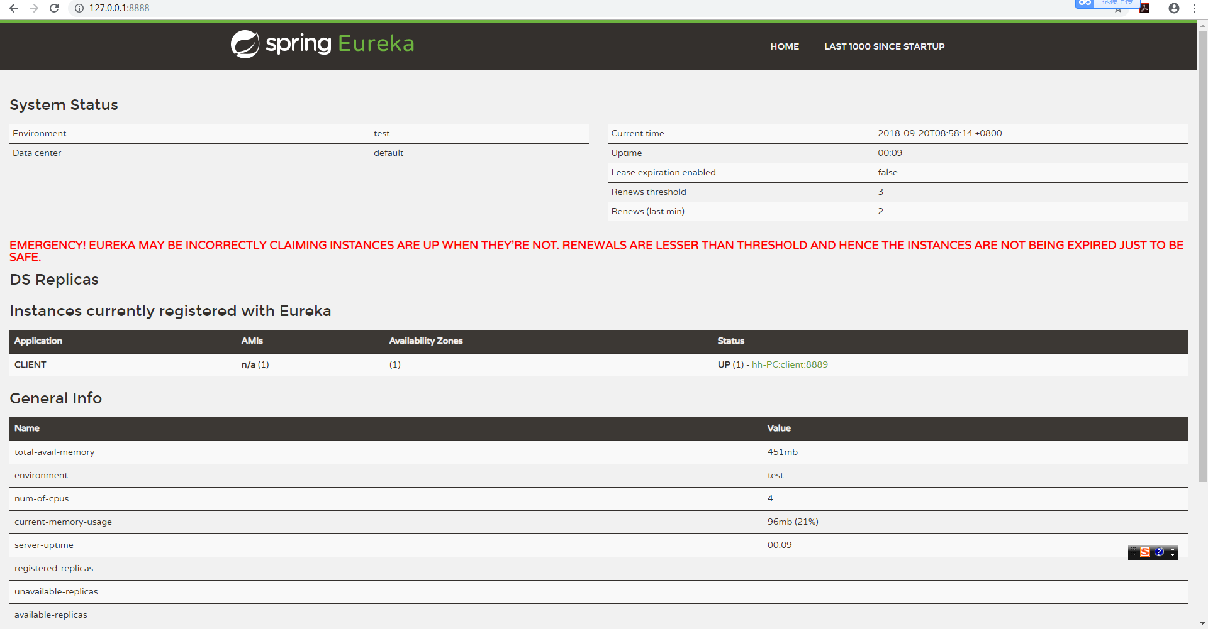Screen dimensions: 1208x629
Task: Click the 'default' data center value
Action: (x=388, y=153)
